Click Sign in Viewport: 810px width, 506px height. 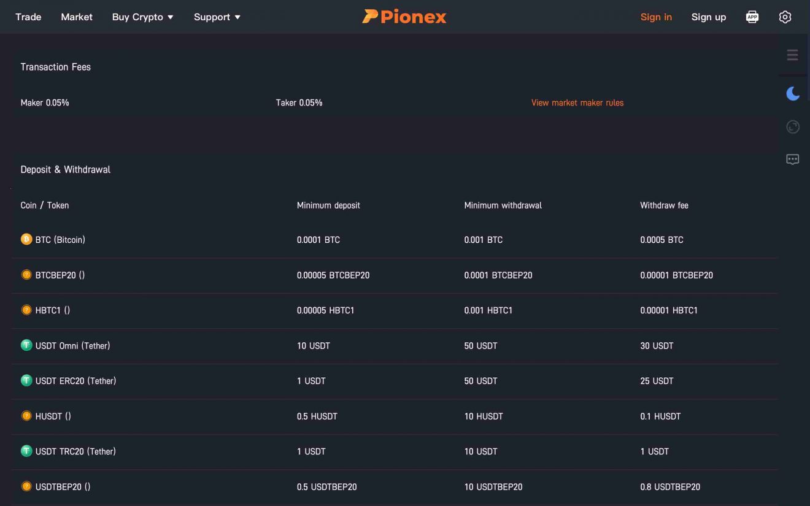(656, 17)
